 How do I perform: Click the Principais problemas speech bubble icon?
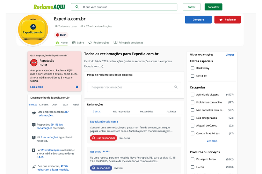[x=115, y=42]
